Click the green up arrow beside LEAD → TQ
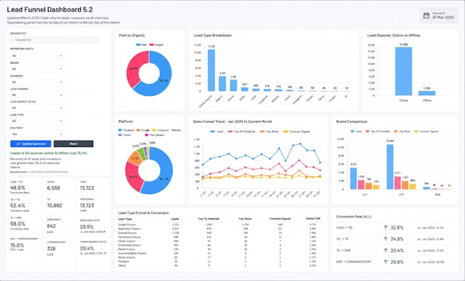This screenshot has width=465, height=281. click(x=386, y=228)
